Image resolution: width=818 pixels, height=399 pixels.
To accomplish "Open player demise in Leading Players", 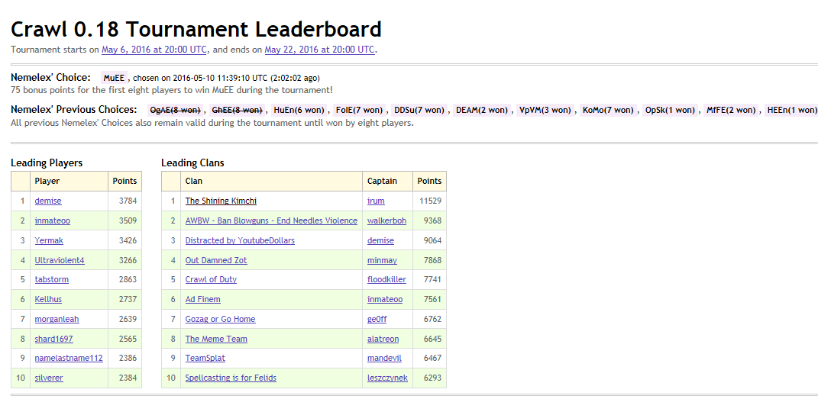I will tap(48, 201).
